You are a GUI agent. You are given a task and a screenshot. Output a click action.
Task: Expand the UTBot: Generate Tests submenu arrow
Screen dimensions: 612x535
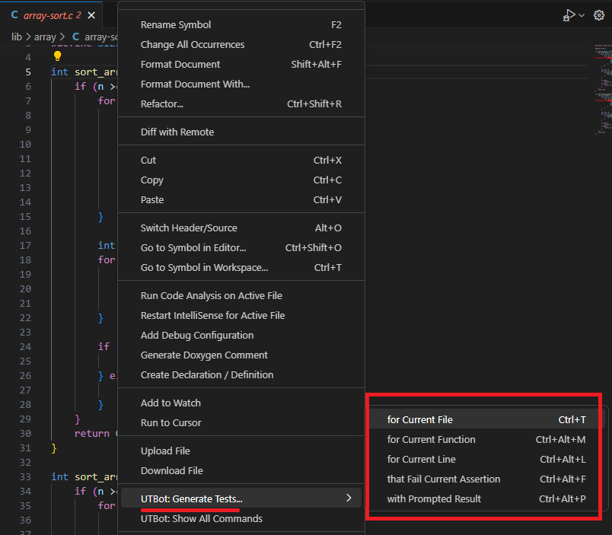pos(349,498)
